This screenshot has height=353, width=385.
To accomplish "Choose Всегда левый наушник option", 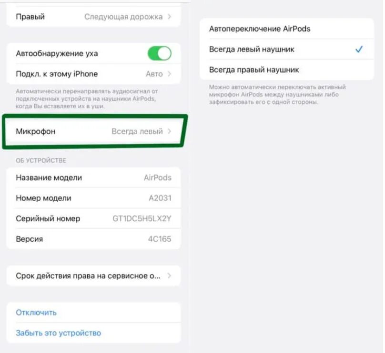I will tap(287, 49).
